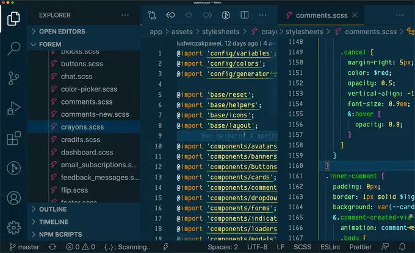The width and height of the screenshot is (415, 253).
Task: Click breadcrumb segment 'app'
Action: [156, 32]
